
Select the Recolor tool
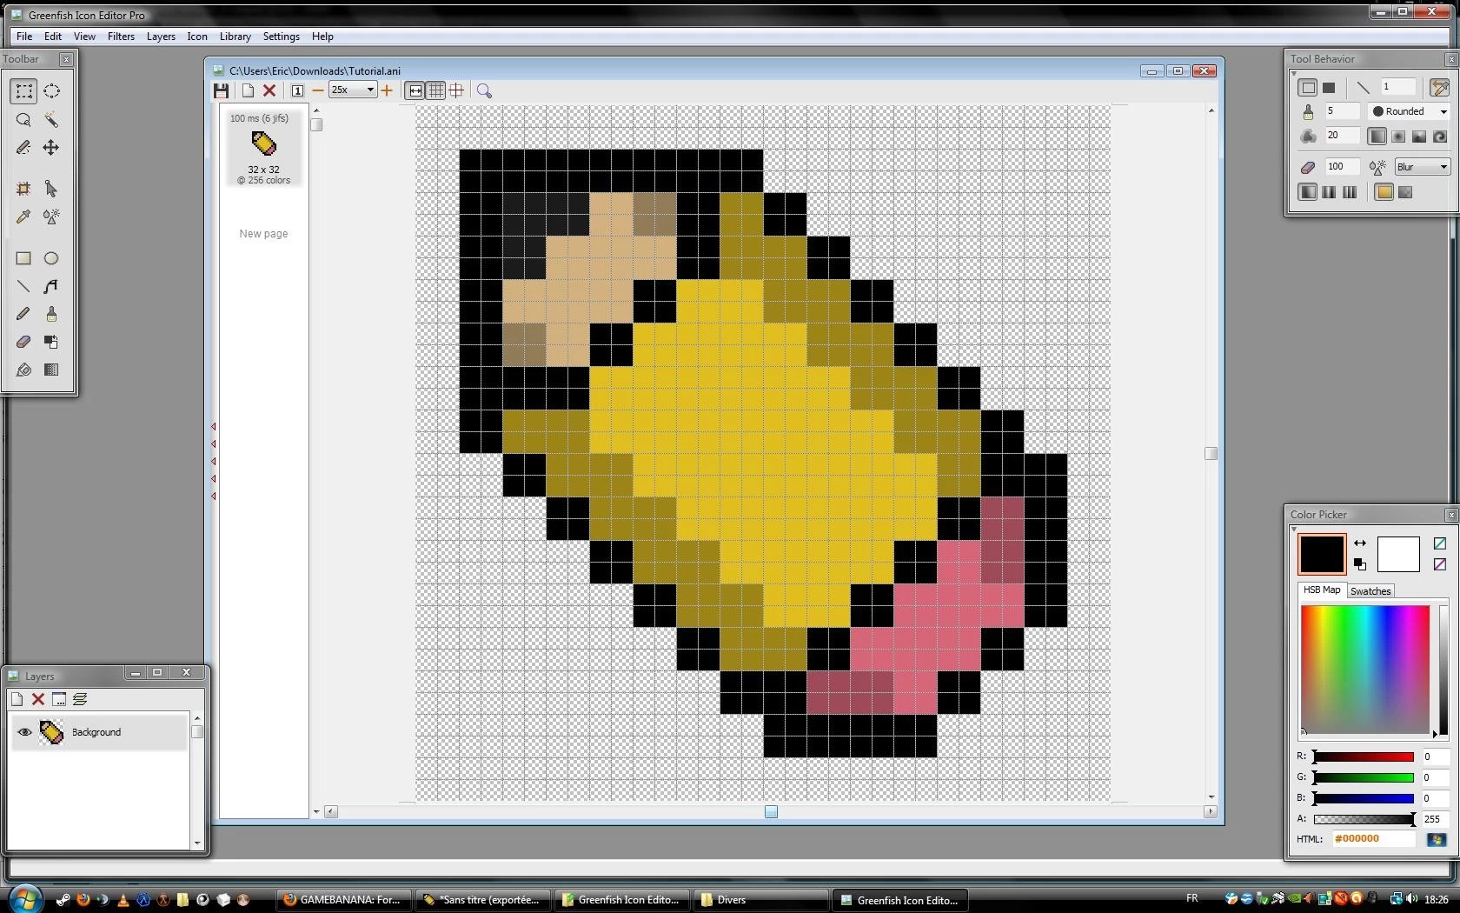(x=51, y=342)
